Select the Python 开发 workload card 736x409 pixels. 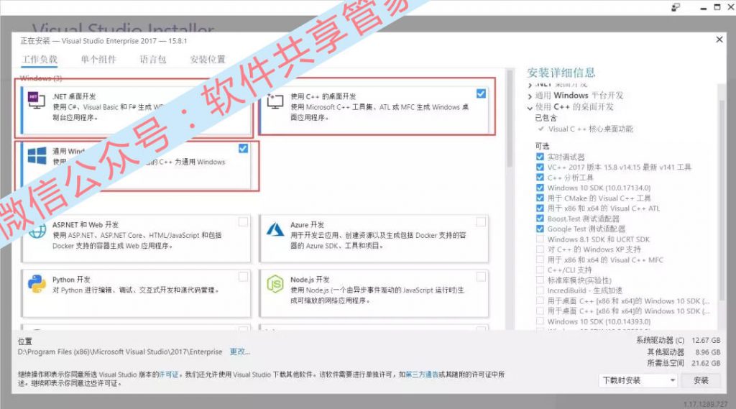[x=136, y=293]
